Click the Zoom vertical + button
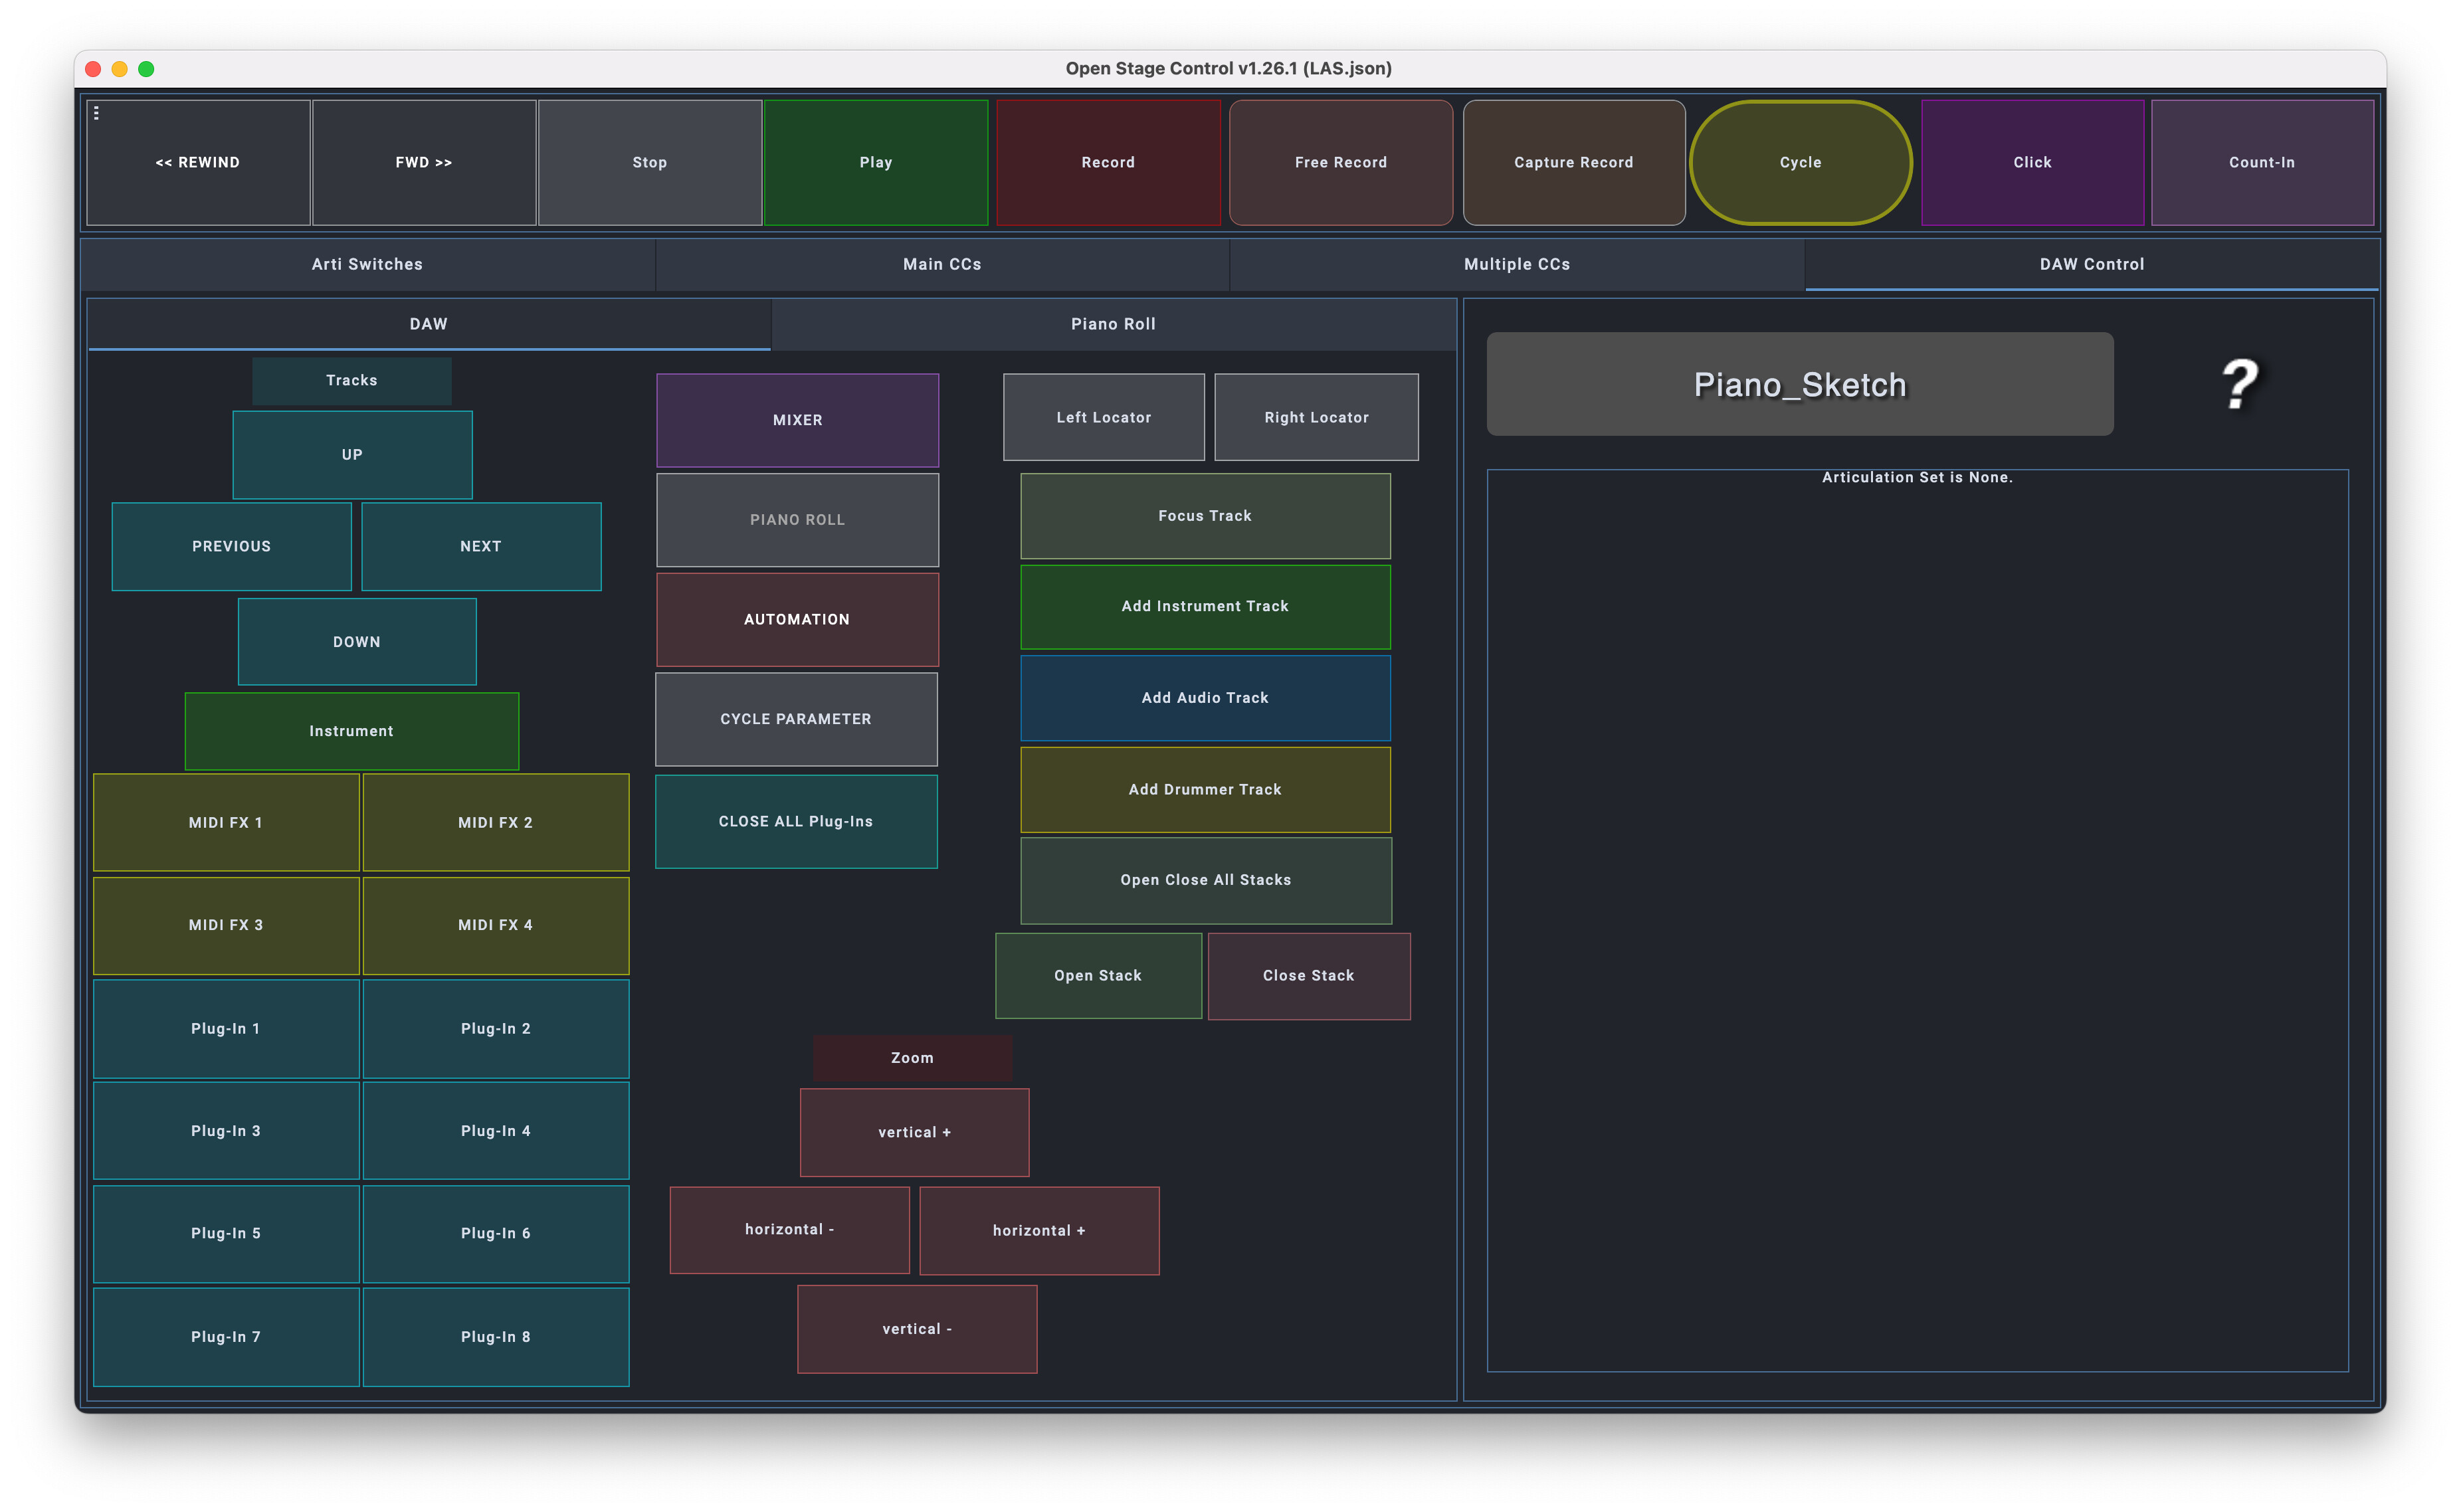This screenshot has height=1512, width=2461. (914, 1132)
